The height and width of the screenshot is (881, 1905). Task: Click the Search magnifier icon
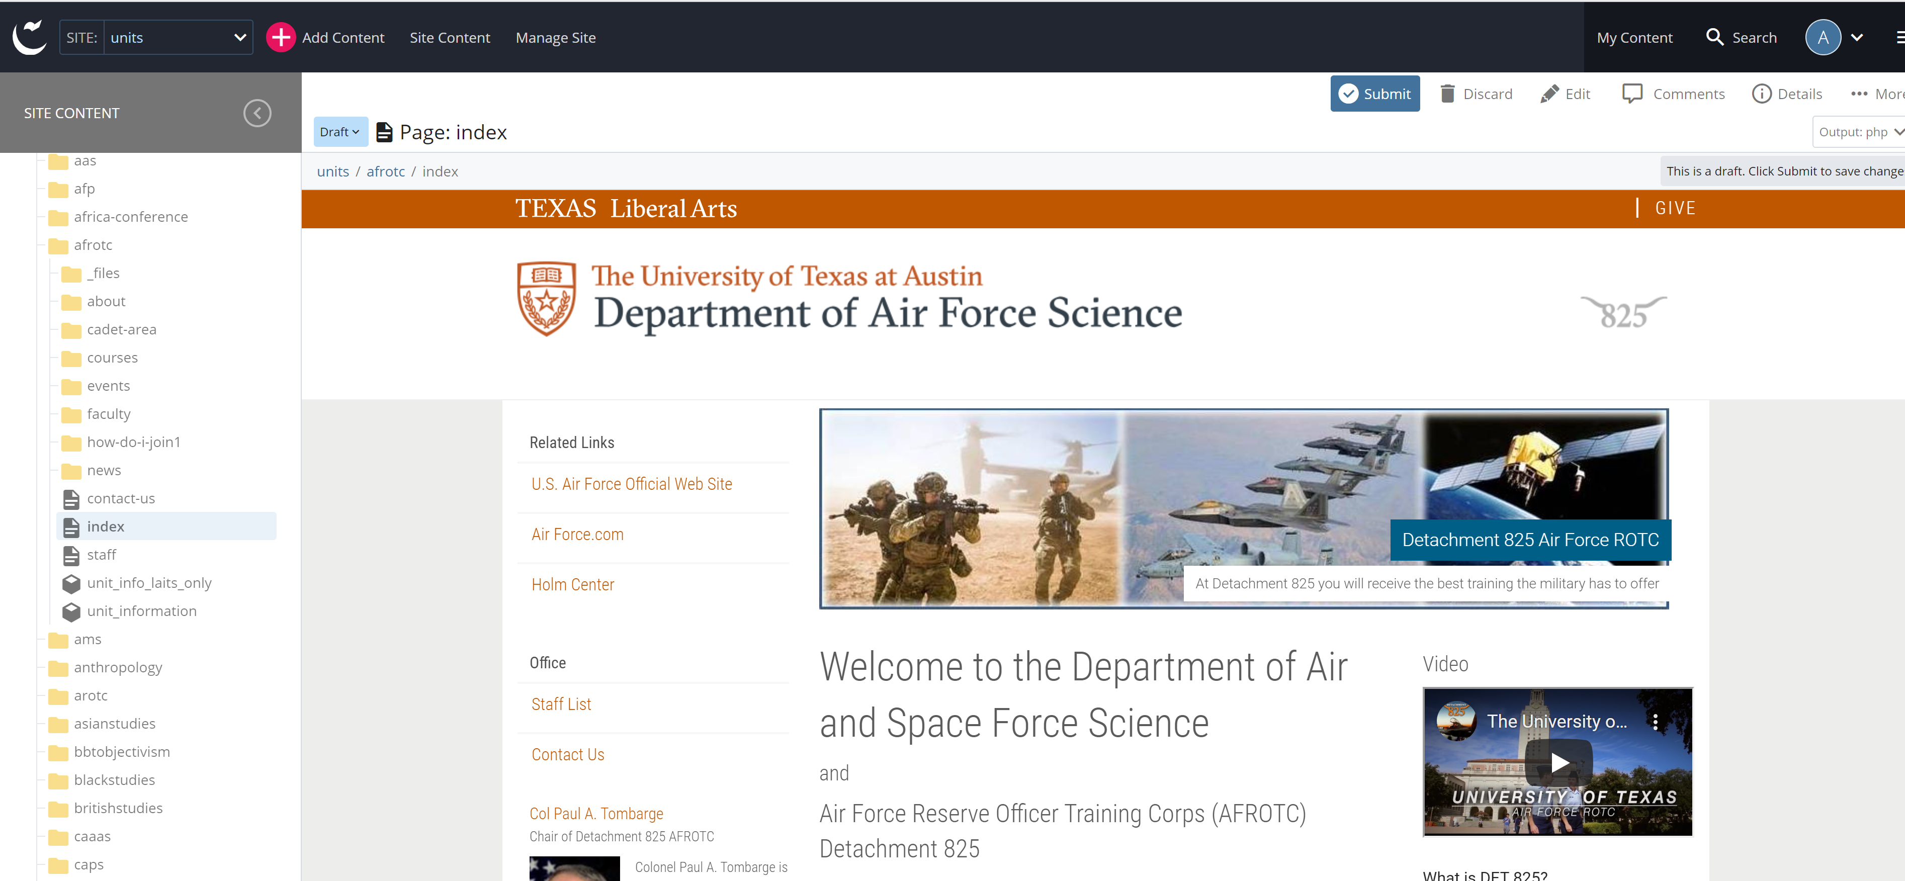1714,37
